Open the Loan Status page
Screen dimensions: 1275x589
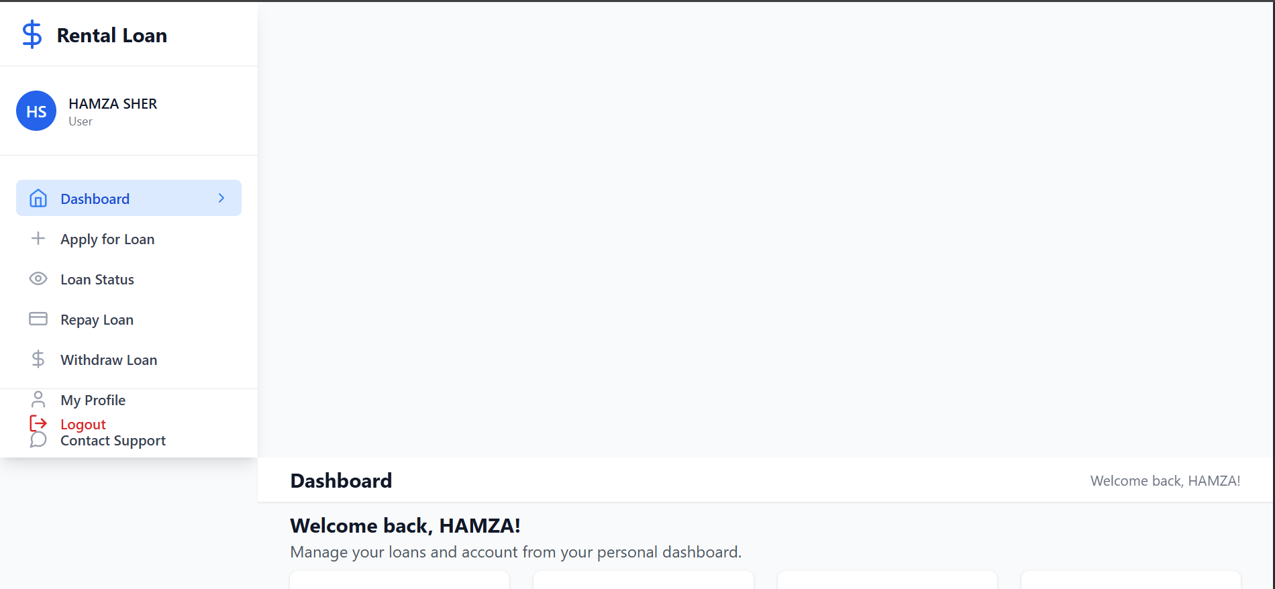pyautogui.click(x=129, y=279)
